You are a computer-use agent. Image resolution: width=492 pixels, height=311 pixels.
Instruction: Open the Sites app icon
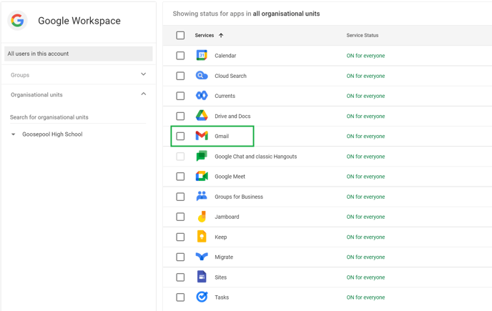[x=202, y=277]
